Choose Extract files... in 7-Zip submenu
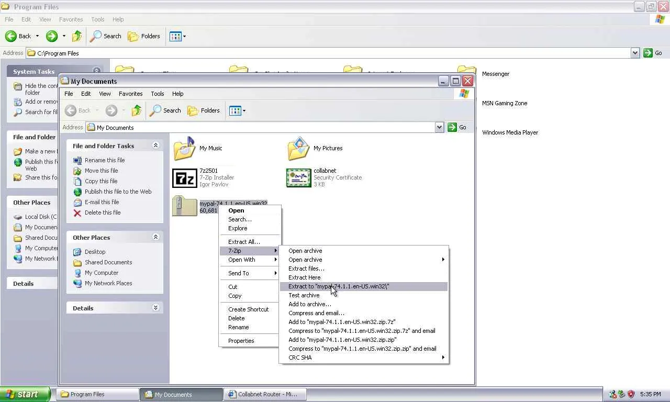Viewport: 670px width, 402px height. [364, 269]
